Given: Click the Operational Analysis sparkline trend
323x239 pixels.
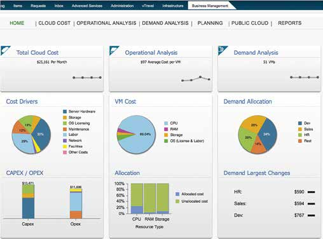Looking at the screenshot, I should tap(196, 79).
